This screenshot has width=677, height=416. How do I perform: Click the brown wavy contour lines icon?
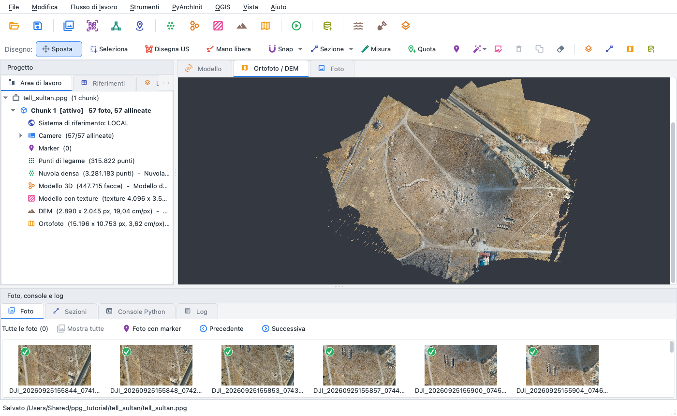point(358,26)
